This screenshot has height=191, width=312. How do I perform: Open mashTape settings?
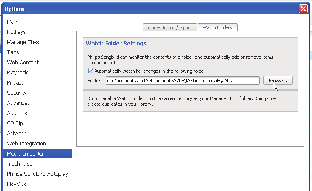(19, 164)
